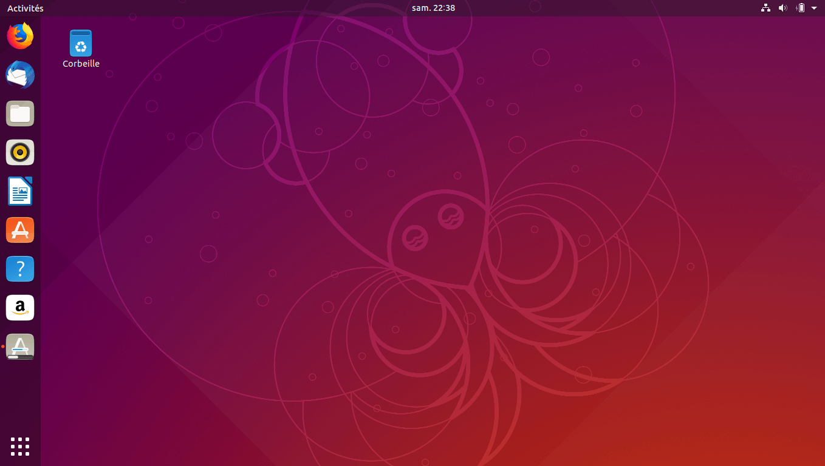This screenshot has width=825, height=466.
Task: Click the volume speaker icon
Action: click(x=783, y=8)
